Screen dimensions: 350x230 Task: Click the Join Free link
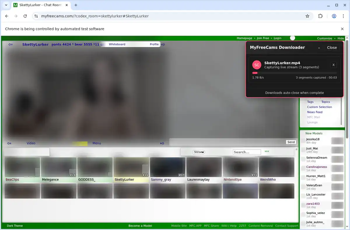pyautogui.click(x=263, y=38)
